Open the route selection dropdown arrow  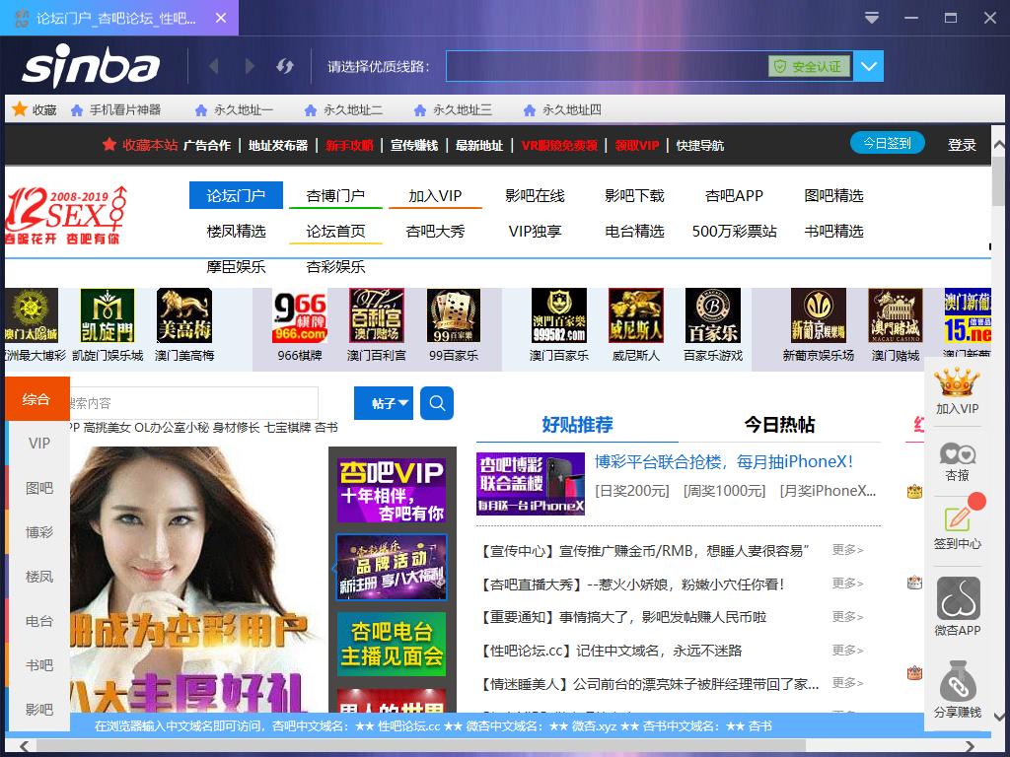[x=868, y=66]
